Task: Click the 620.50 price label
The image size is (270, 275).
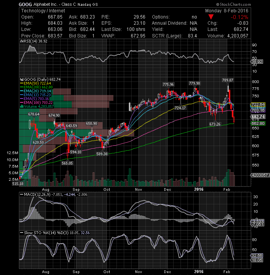Action: [x=38, y=142]
